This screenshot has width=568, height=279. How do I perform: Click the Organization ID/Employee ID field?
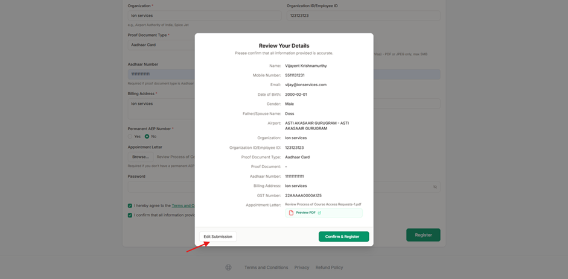coord(363,16)
